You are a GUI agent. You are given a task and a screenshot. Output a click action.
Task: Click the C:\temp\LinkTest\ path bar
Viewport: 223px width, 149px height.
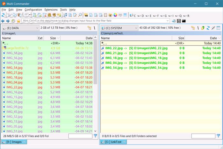(x=161, y=33)
